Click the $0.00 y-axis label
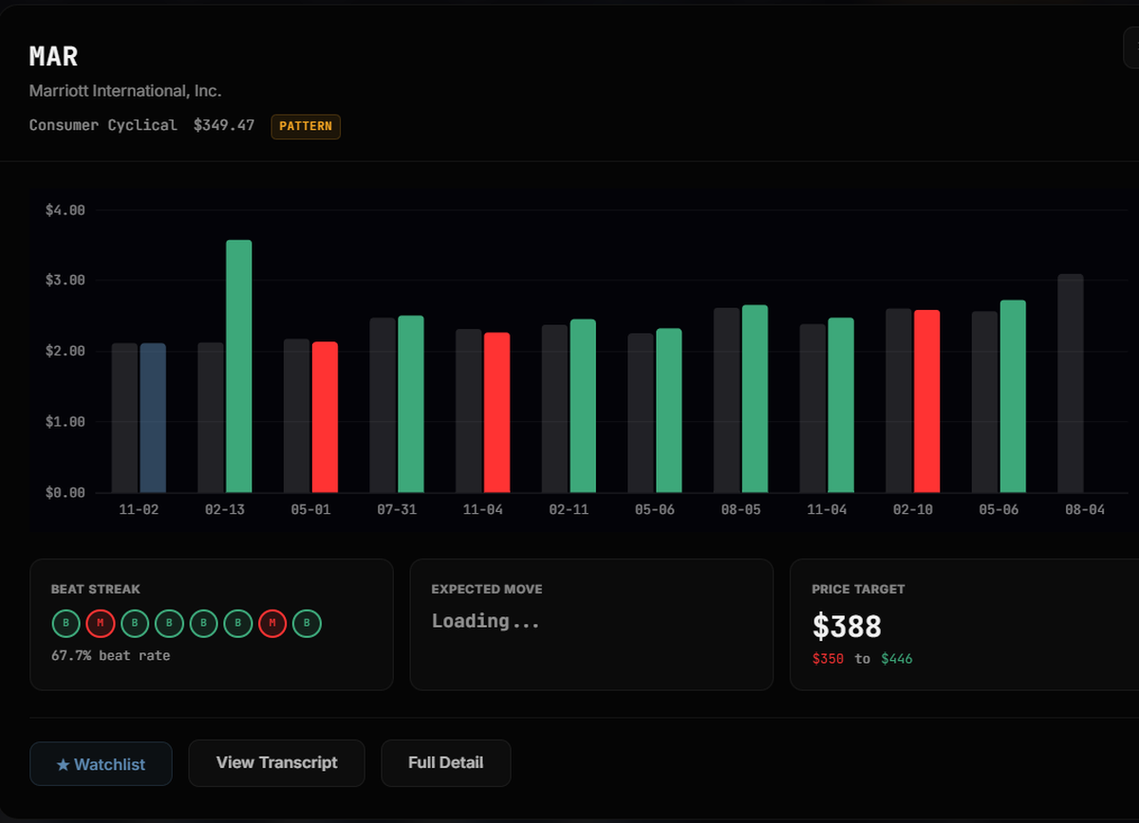This screenshot has width=1139, height=823. point(65,493)
